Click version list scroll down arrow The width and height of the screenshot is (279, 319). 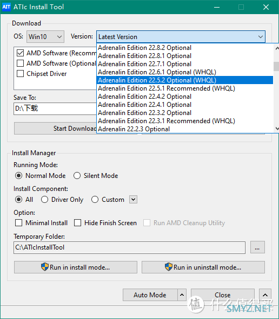point(277,129)
